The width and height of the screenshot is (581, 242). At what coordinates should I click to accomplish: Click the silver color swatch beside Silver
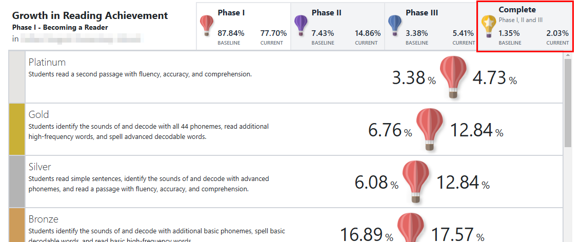[17, 181]
